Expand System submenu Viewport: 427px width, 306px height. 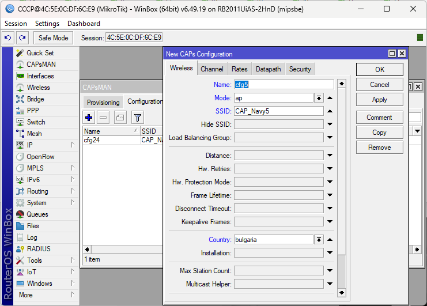click(73, 202)
